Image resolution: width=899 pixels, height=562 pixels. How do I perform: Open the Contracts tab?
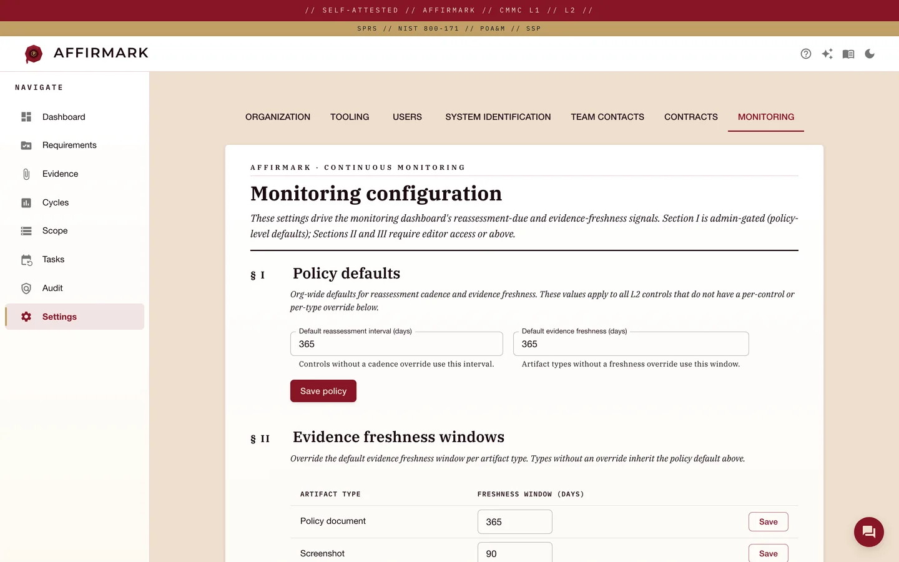[x=691, y=117]
